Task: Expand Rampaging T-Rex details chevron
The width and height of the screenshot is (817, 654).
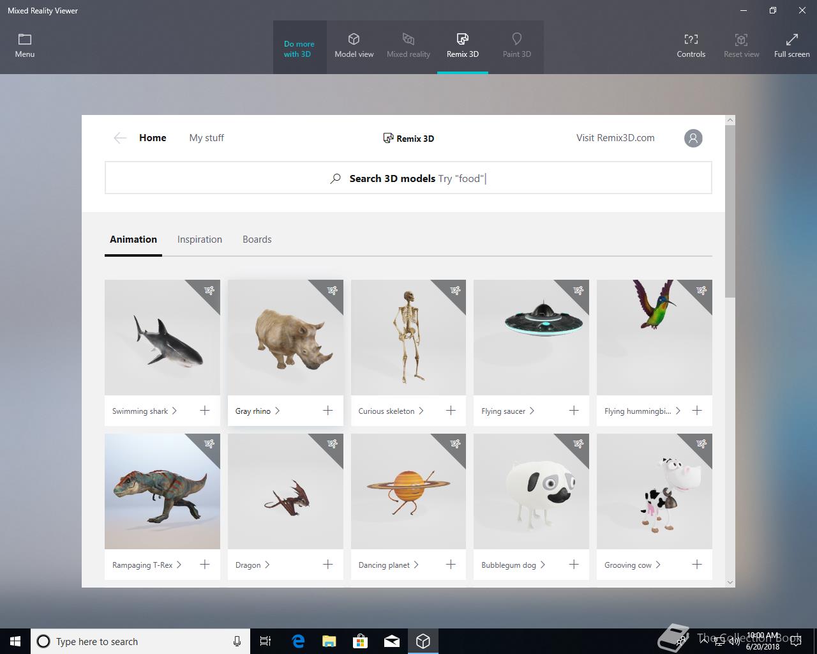Action: (179, 565)
